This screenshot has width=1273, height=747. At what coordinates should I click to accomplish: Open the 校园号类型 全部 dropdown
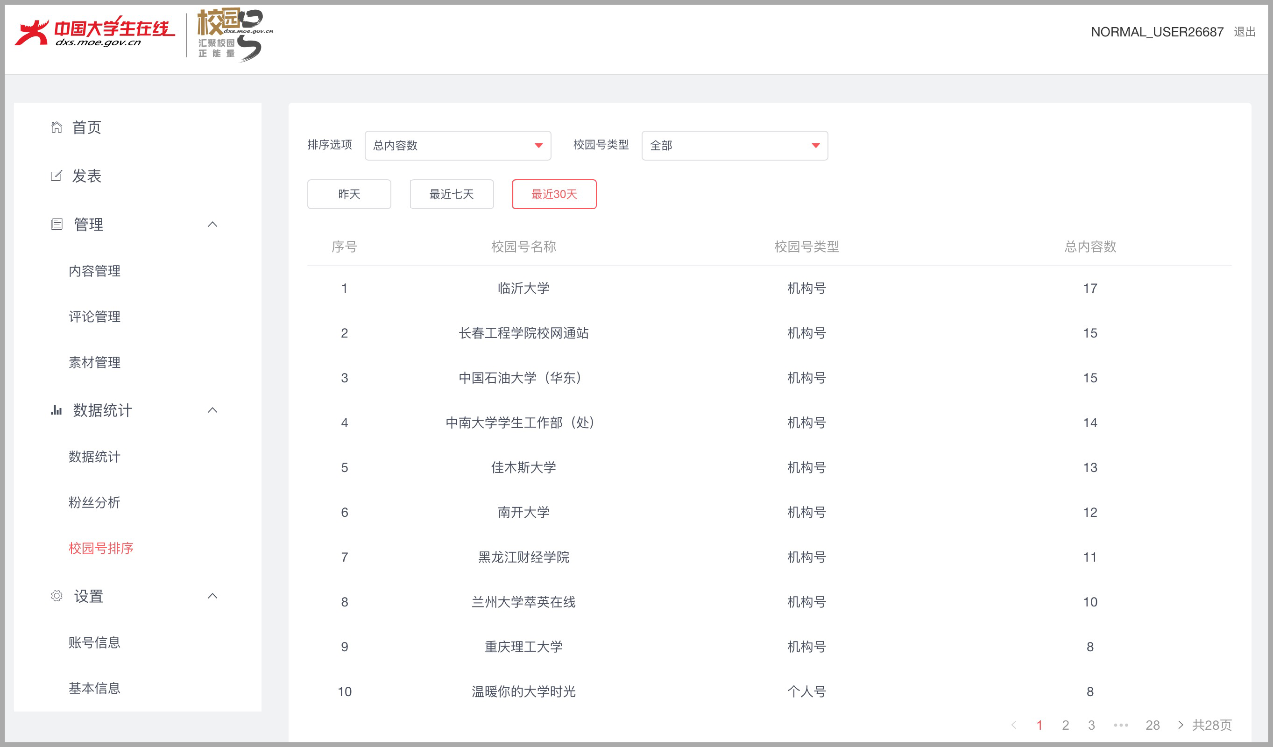735,146
